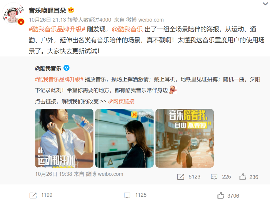
Task: Click the comment icon showing 225
Action: [214, 177]
